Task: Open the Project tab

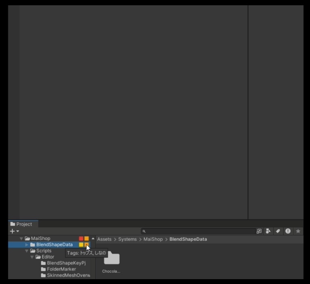Action: coord(23,224)
